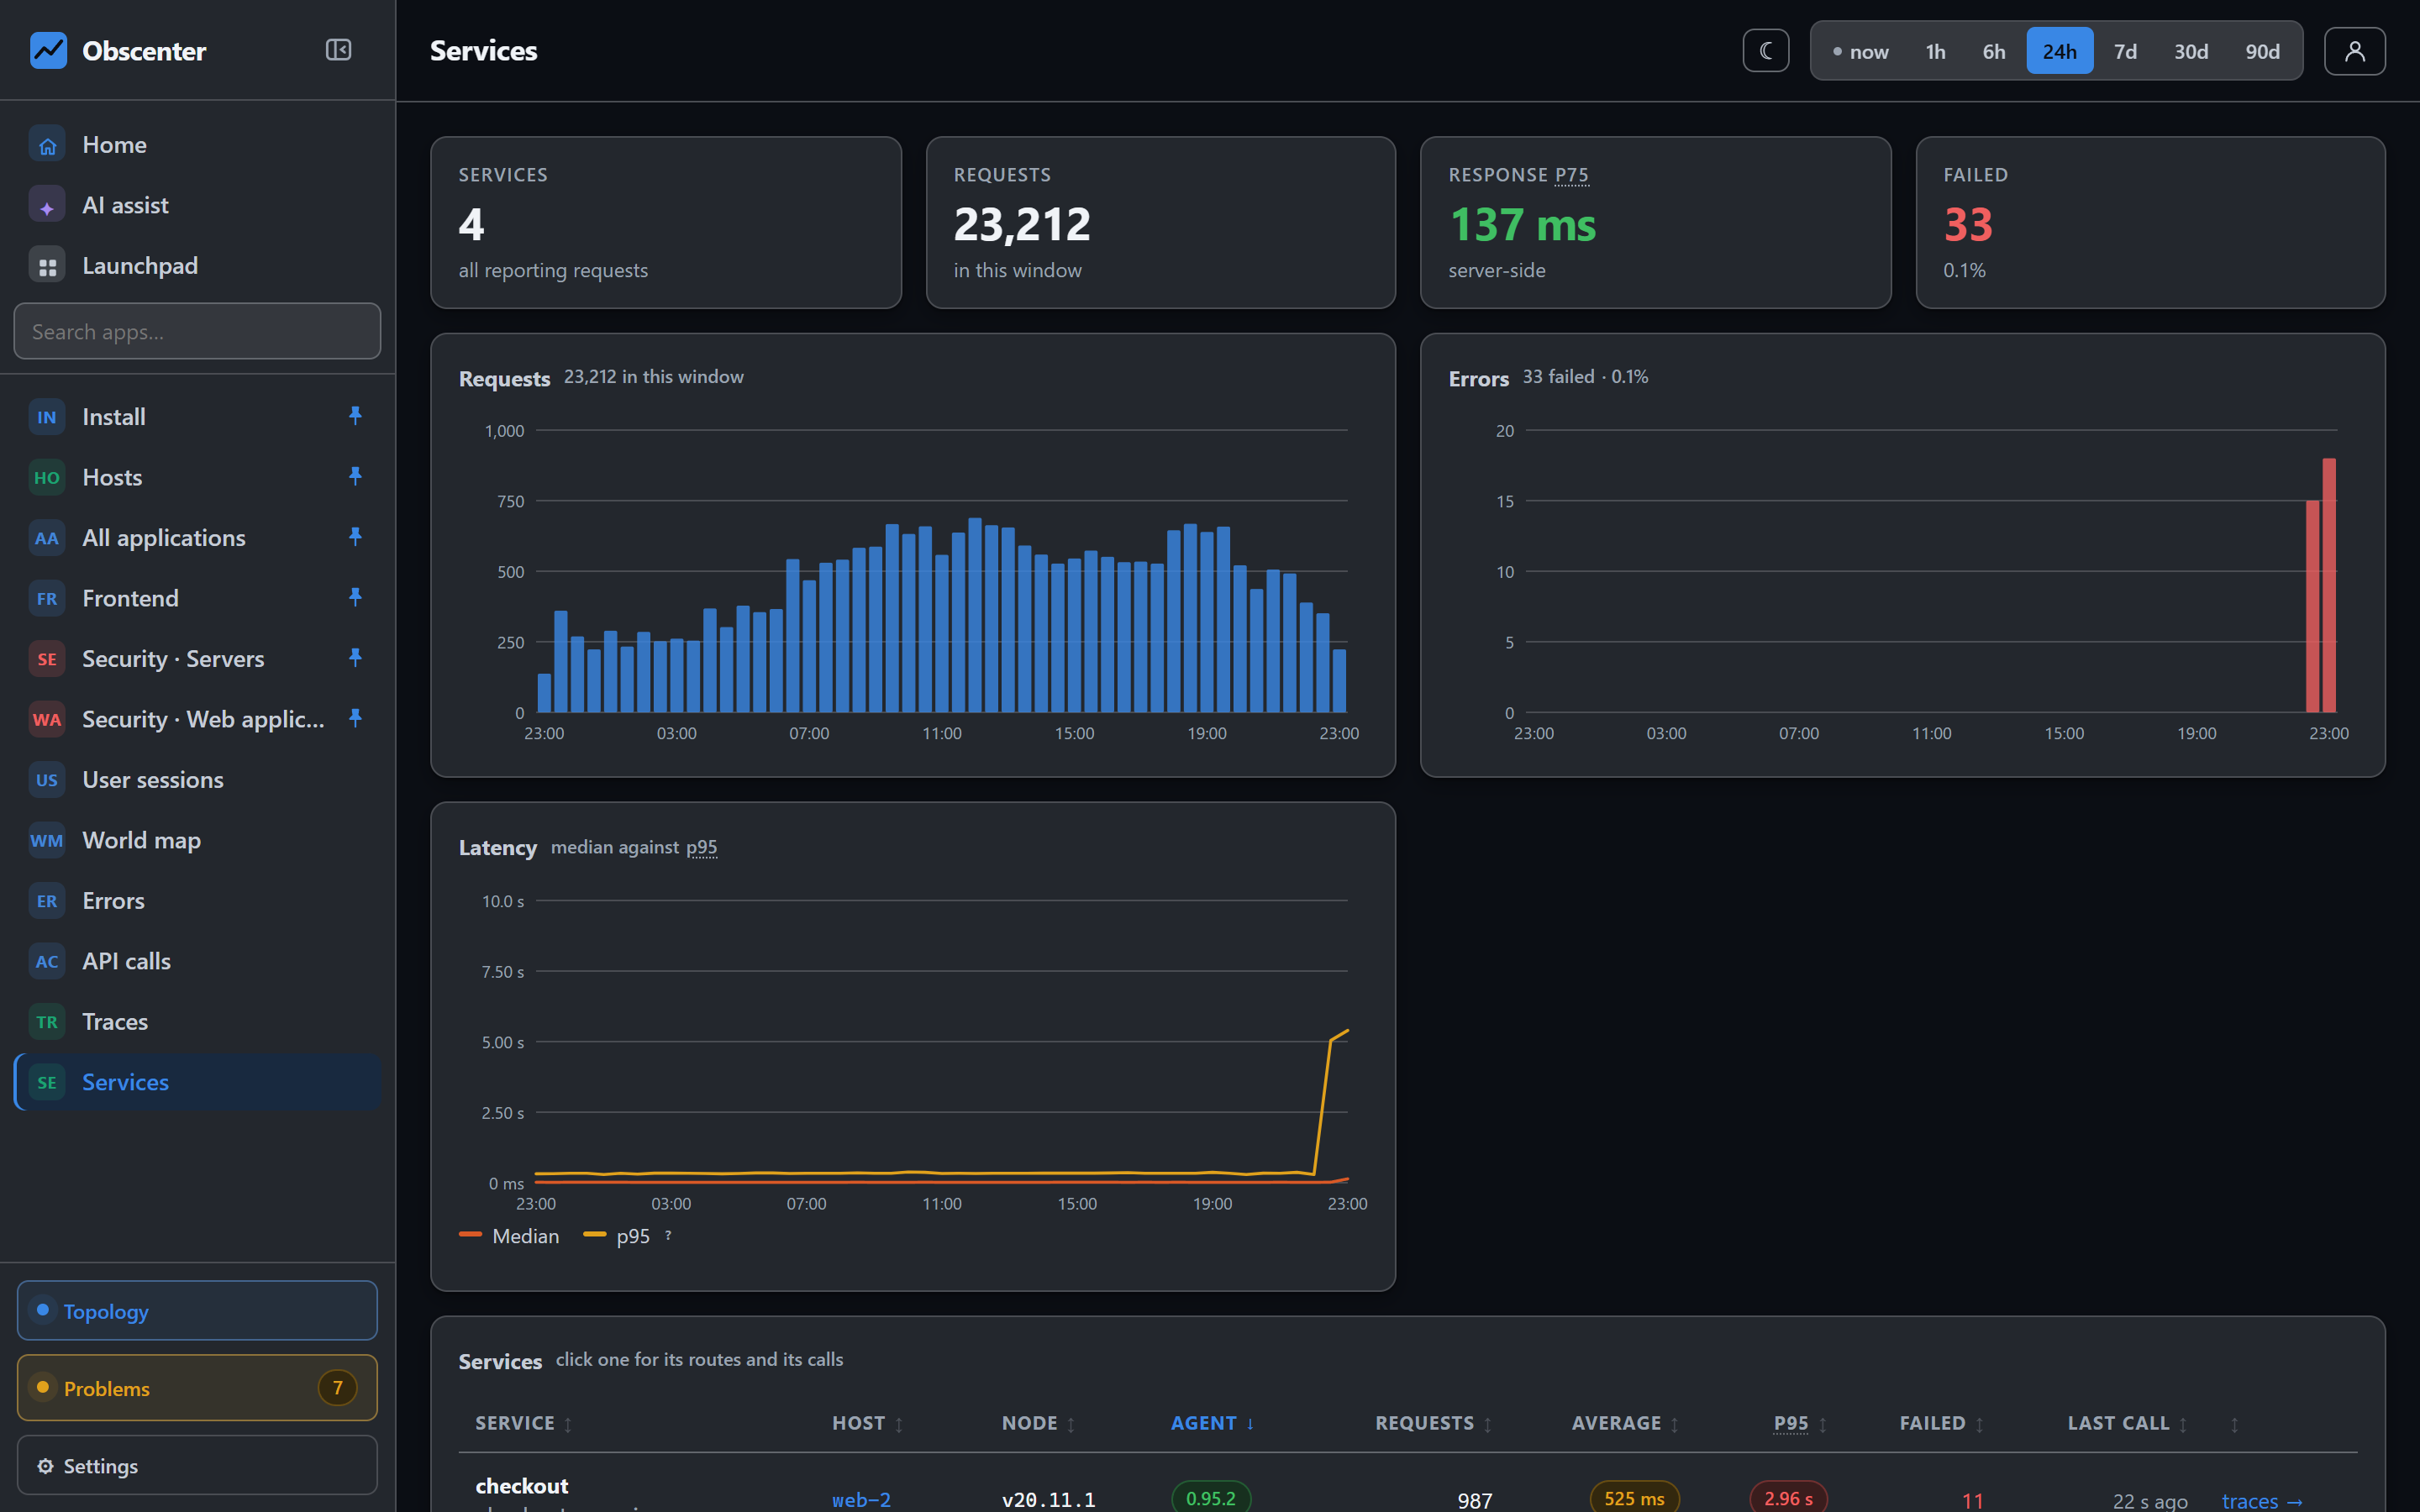Select the now live time range
The width and height of the screenshot is (2420, 1512).
tap(1860, 51)
